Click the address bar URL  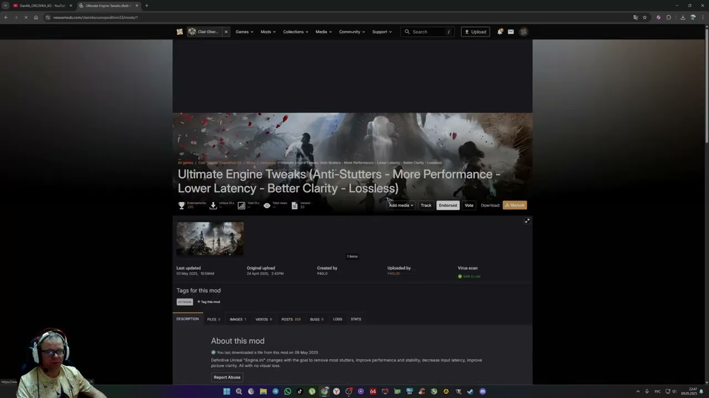click(x=95, y=17)
